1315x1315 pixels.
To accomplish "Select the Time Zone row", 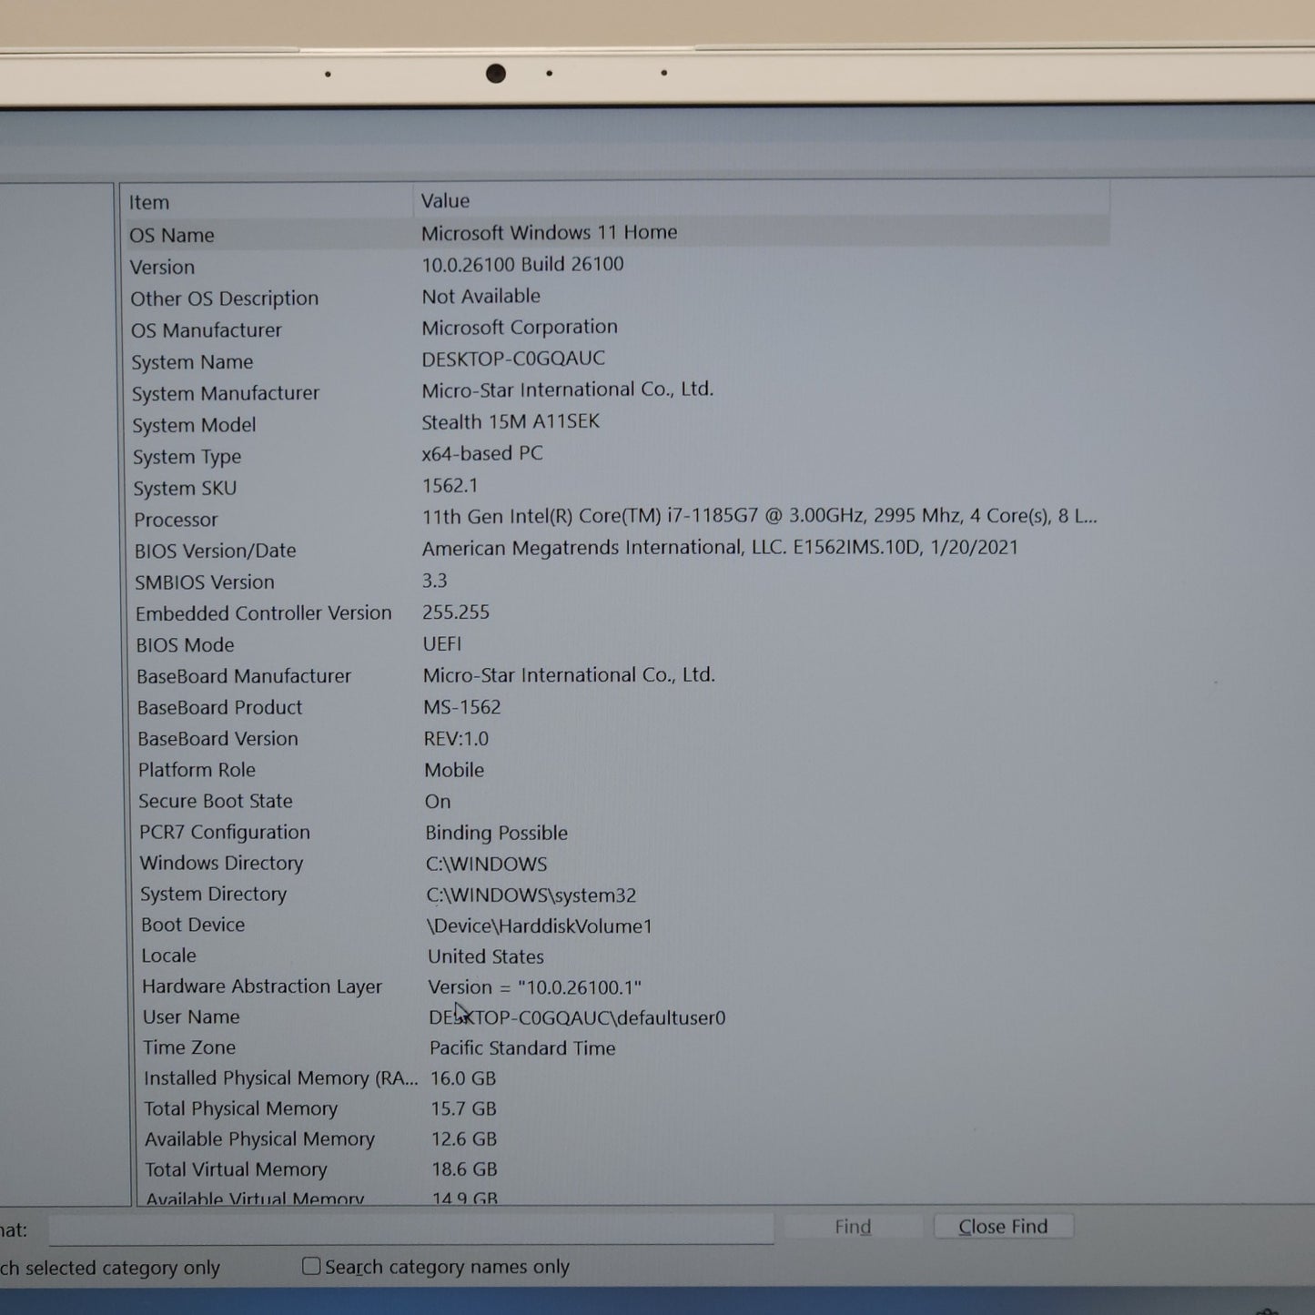I will tap(189, 1047).
